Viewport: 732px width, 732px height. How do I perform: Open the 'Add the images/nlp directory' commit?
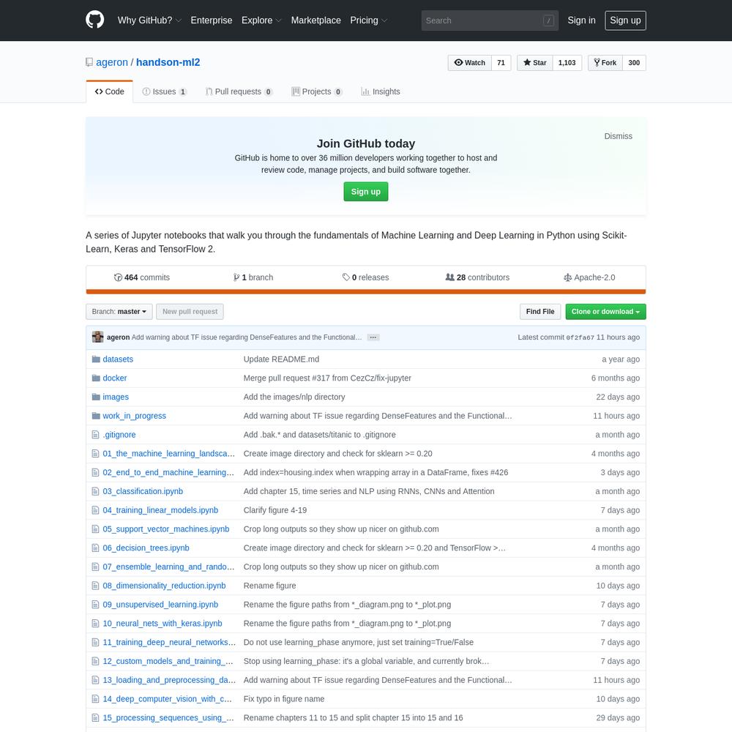pos(294,397)
